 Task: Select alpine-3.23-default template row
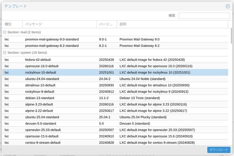click(x=115, y=104)
